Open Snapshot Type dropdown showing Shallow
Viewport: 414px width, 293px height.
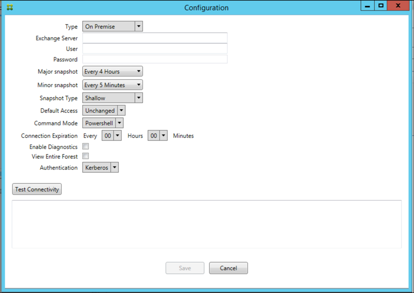tap(112, 98)
